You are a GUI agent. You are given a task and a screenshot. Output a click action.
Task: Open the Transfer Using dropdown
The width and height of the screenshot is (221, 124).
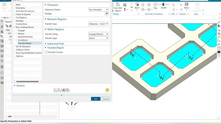click(x=98, y=34)
